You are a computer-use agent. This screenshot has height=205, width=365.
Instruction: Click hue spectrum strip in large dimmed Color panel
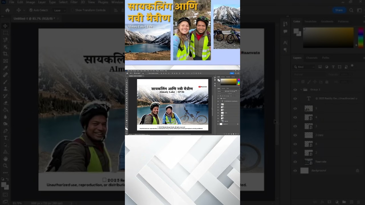pos(360,38)
